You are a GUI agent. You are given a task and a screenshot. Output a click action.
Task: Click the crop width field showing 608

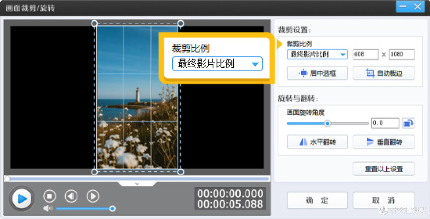click(365, 54)
